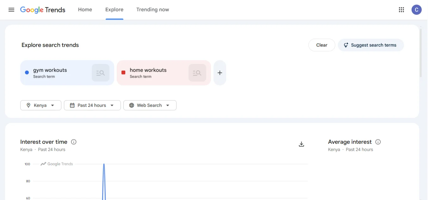Open the hamburger main menu
The width and height of the screenshot is (428, 200).
[11, 10]
